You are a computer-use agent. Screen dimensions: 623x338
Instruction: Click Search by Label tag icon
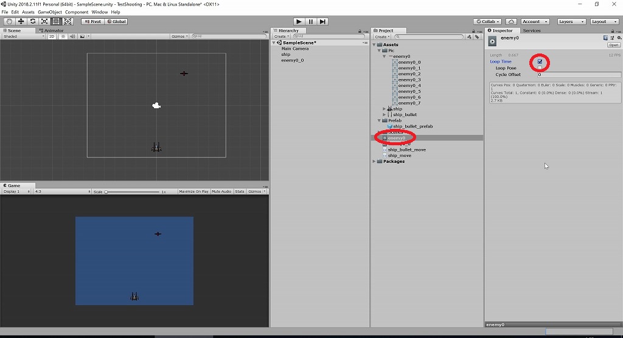[x=477, y=36]
